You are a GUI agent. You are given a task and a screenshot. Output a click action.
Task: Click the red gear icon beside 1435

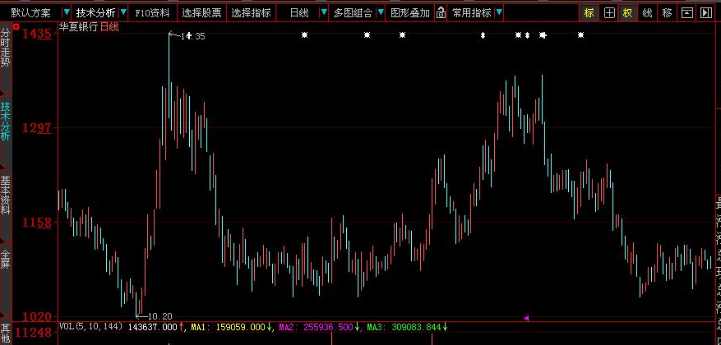tap(16, 27)
